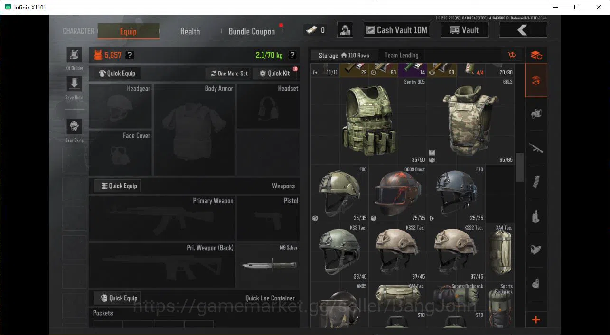Click the 5,657 armor value
Viewport: 610px width, 335px height.
[x=113, y=55]
